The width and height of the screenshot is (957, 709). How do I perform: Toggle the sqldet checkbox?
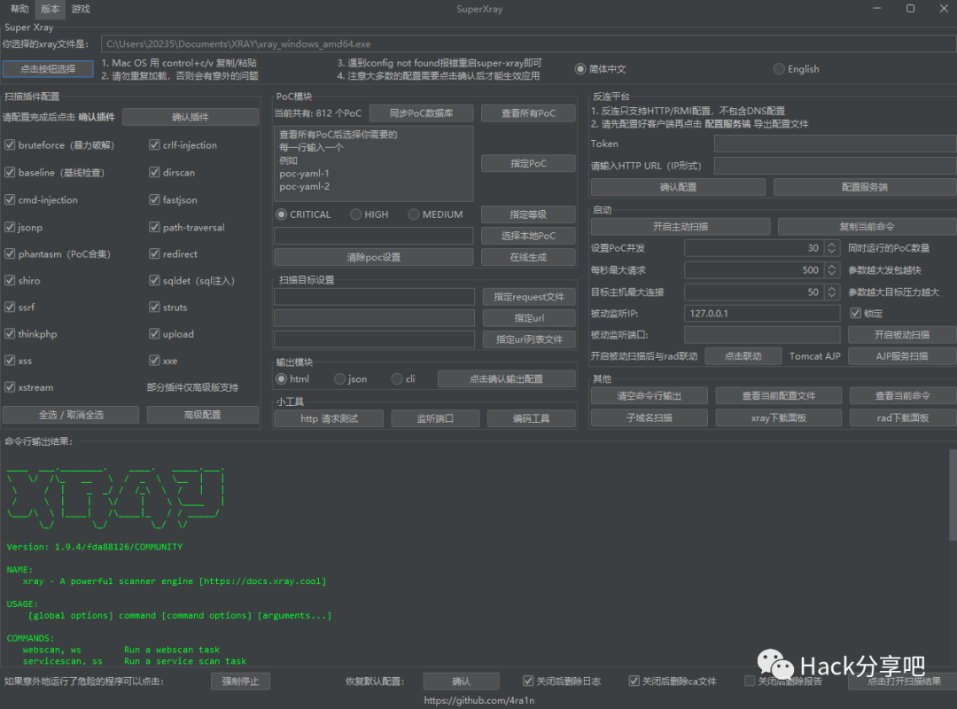tap(154, 280)
